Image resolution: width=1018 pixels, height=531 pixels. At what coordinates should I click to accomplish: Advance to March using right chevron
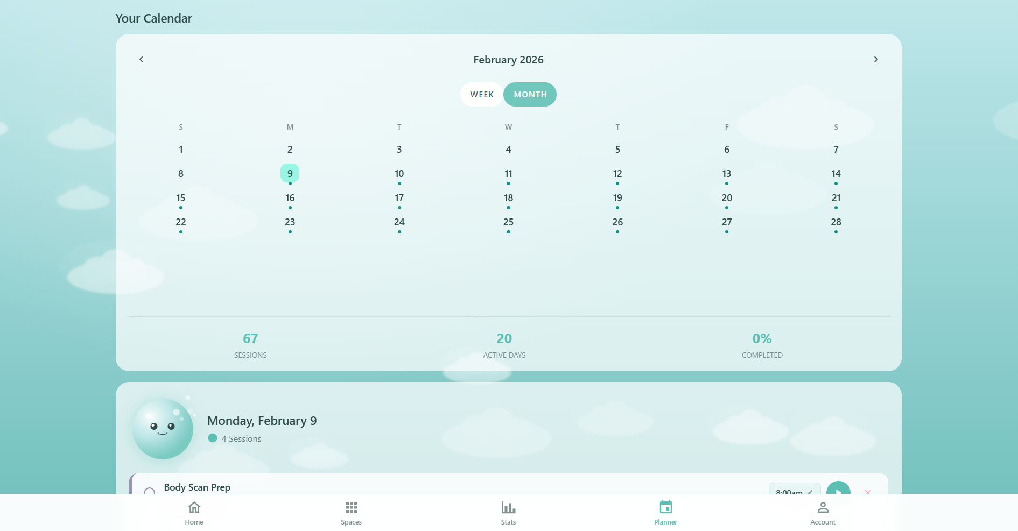point(876,59)
